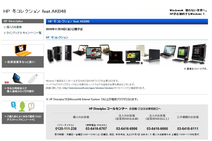Open the microsoft.com windows-7 URL link

point(90,88)
